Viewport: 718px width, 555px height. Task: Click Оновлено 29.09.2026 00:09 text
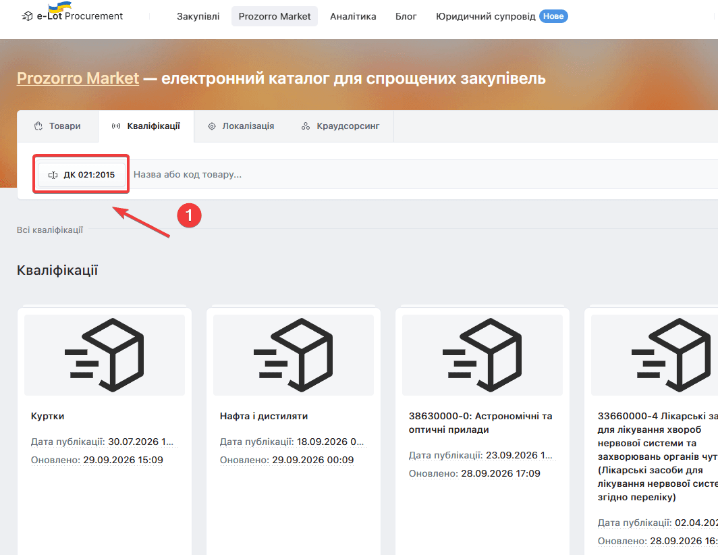(x=287, y=460)
